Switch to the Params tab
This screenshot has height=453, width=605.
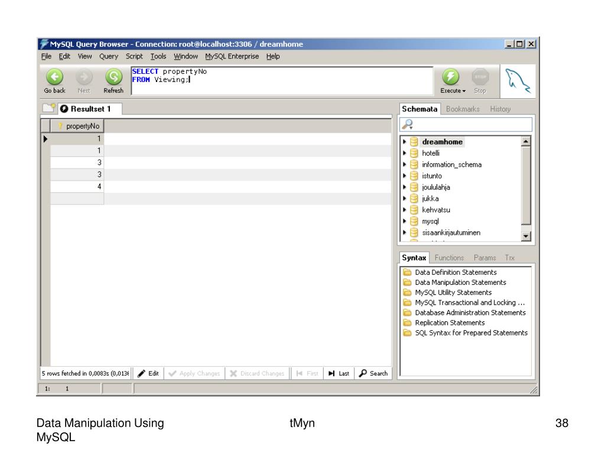coord(484,258)
